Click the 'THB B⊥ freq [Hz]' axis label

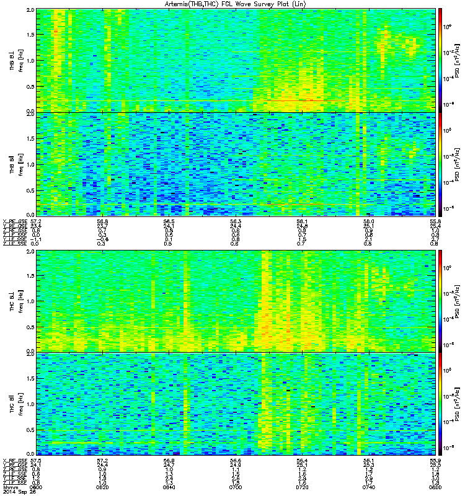click(x=17, y=61)
